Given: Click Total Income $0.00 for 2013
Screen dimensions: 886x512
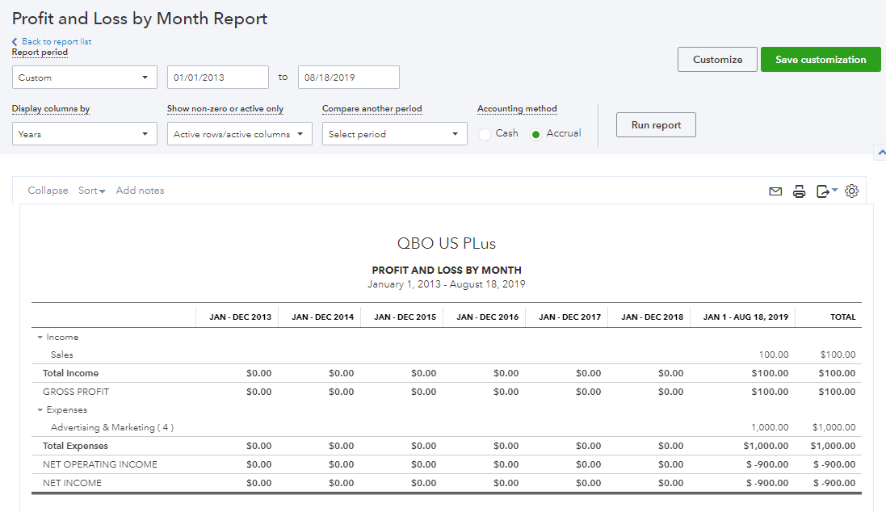Looking at the screenshot, I should click(258, 374).
